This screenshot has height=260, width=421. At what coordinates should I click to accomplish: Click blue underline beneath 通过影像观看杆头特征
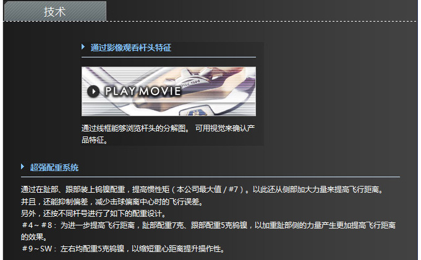[x=169, y=57]
